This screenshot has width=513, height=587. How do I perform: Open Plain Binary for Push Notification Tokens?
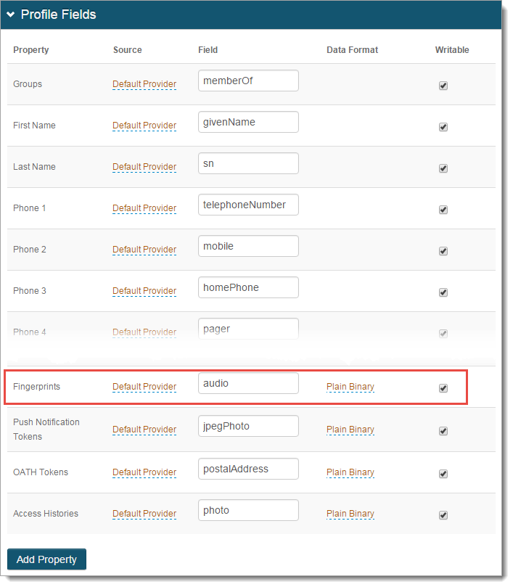pyautogui.click(x=350, y=430)
